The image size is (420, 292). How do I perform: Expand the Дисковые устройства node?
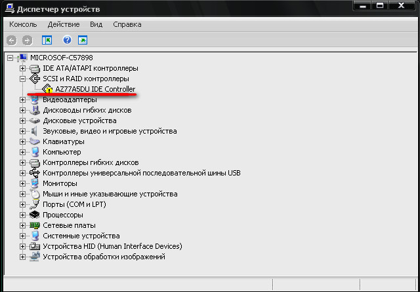pos(22,120)
